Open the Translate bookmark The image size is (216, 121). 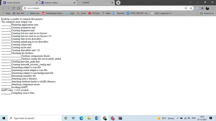[119, 13]
